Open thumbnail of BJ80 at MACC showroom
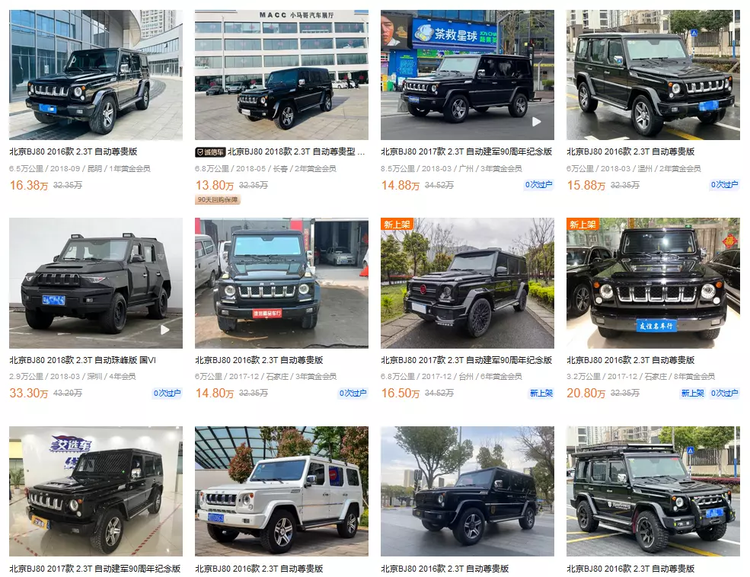 click(282, 75)
